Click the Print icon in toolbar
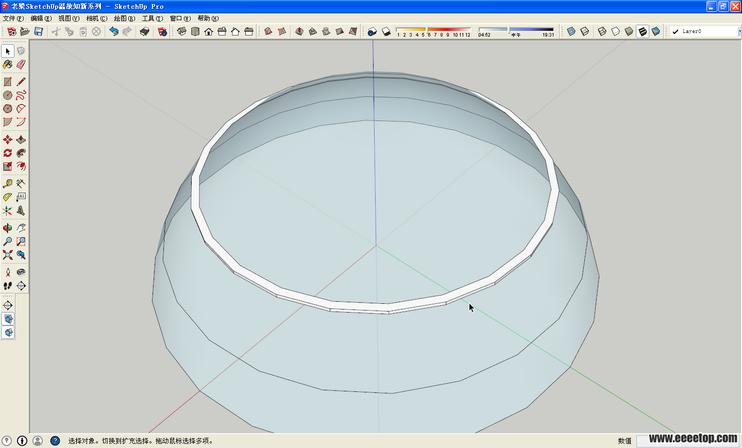 (x=145, y=31)
